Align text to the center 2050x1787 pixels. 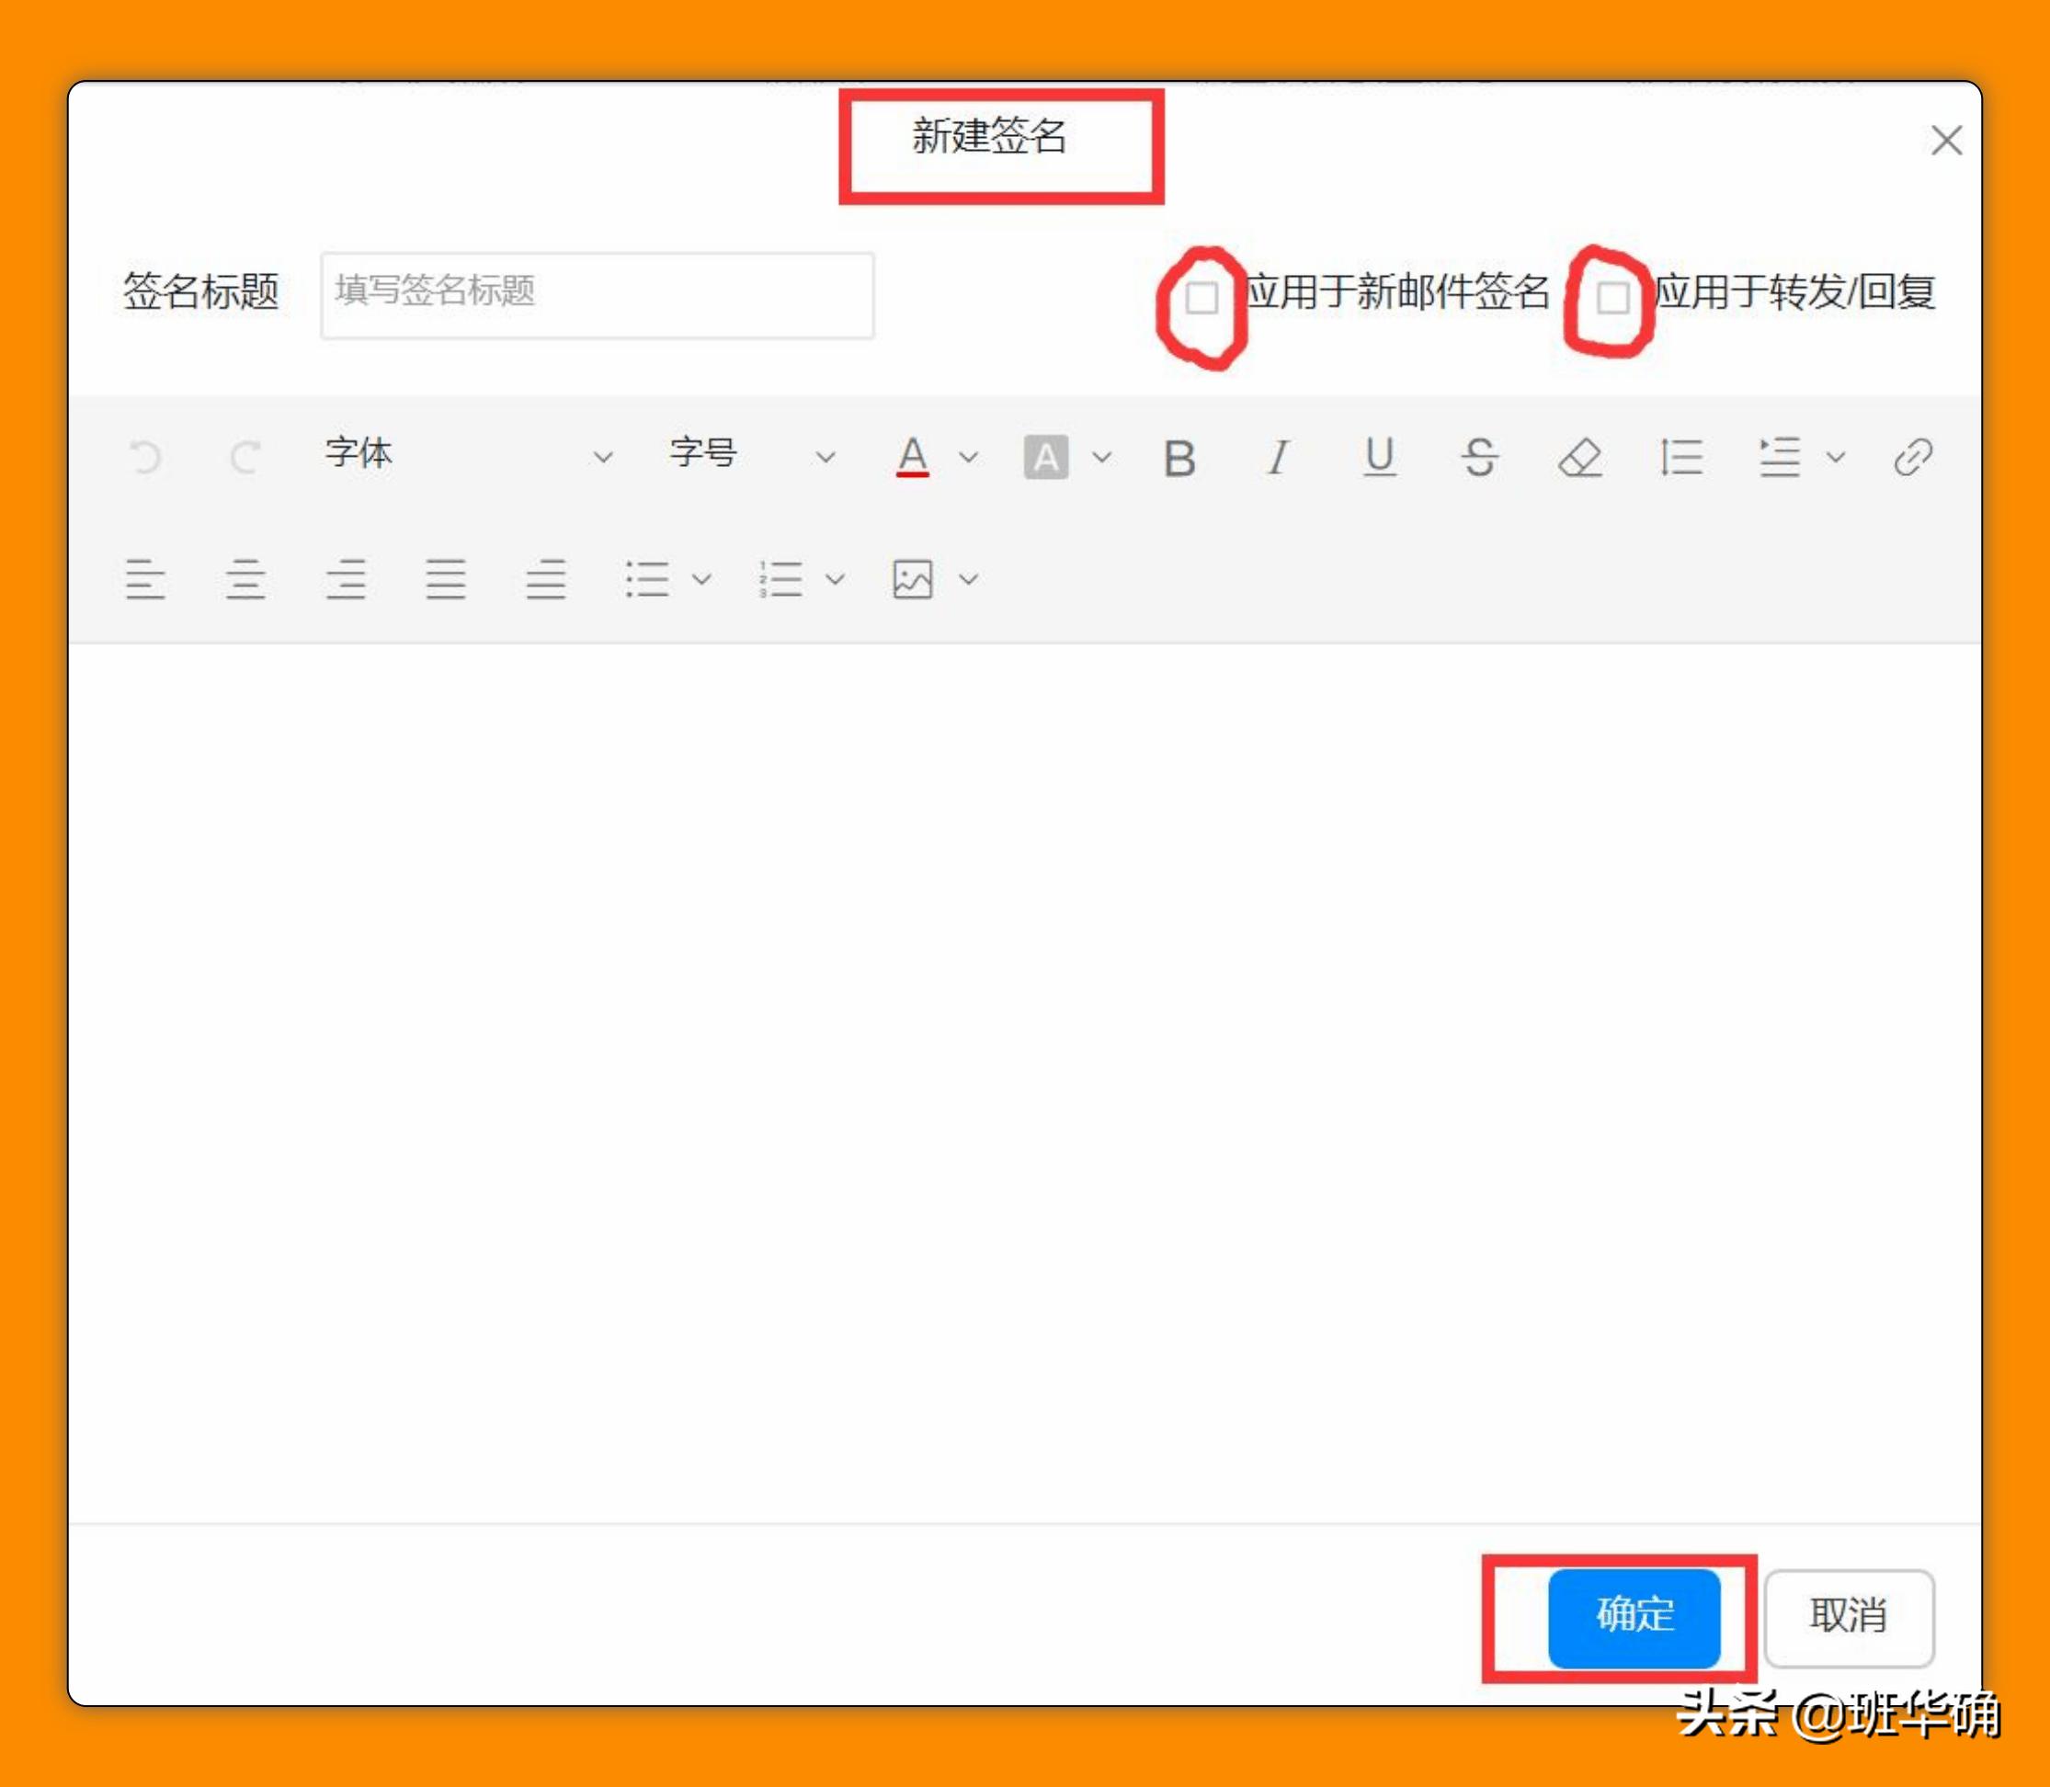[x=245, y=579]
